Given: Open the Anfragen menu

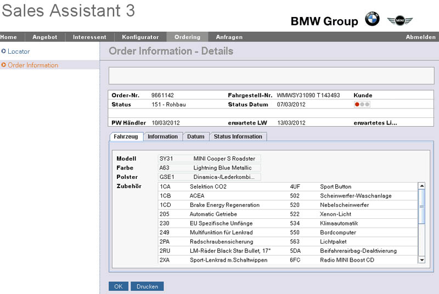Looking at the screenshot, I should (229, 37).
